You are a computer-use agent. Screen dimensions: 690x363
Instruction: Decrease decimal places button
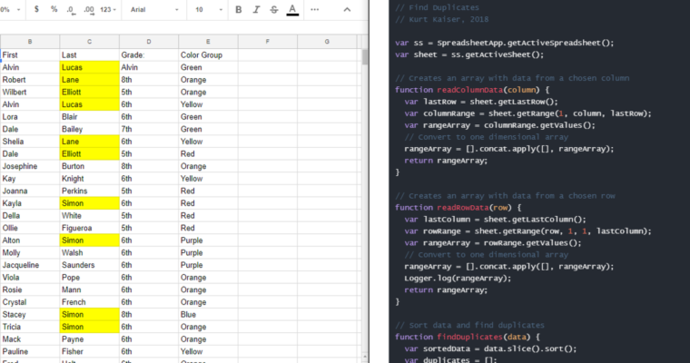71,9
